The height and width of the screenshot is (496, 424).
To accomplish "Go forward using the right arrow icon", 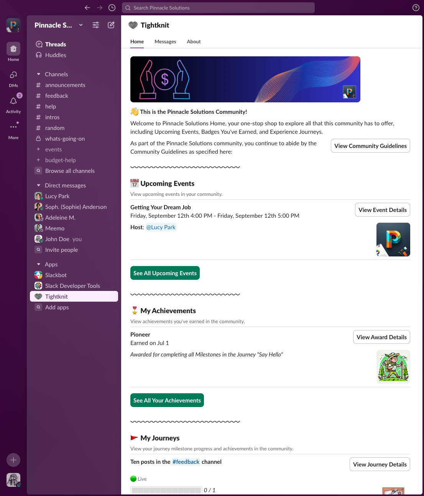I will click(x=100, y=8).
